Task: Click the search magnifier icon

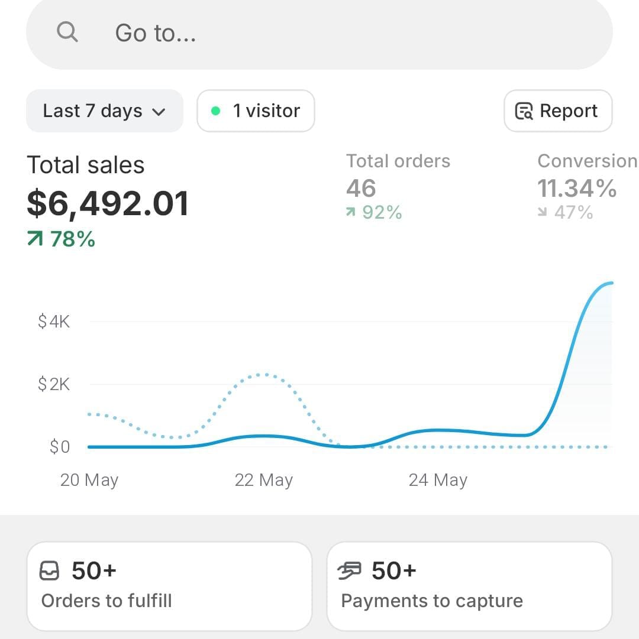Action: click(x=67, y=32)
